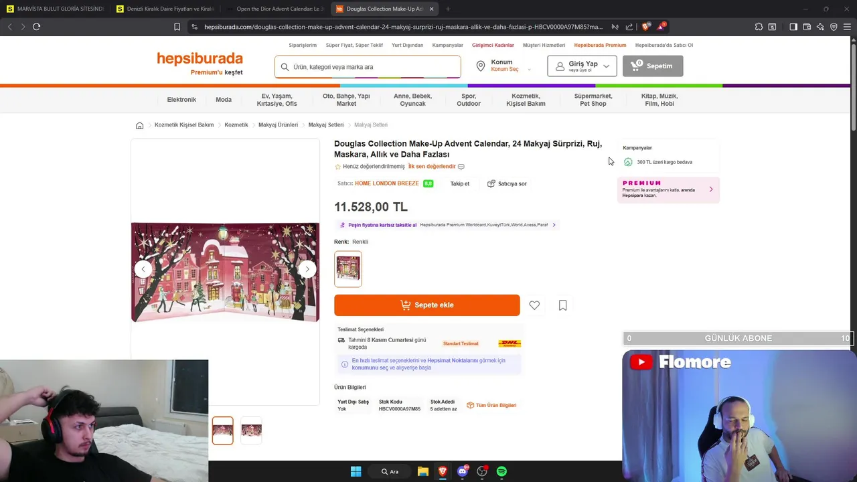This screenshot has width=857, height=482.
Task: Open Tüm Ürün Bilgileri link
Action: 491,405
